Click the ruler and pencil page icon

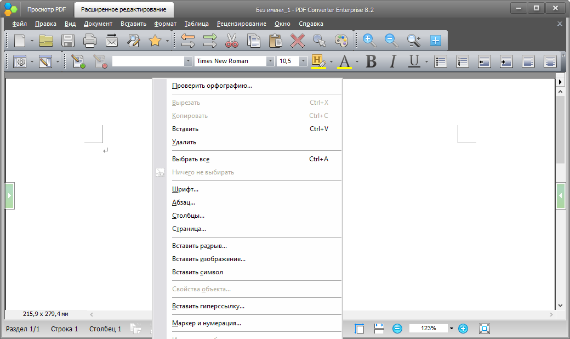(45, 61)
